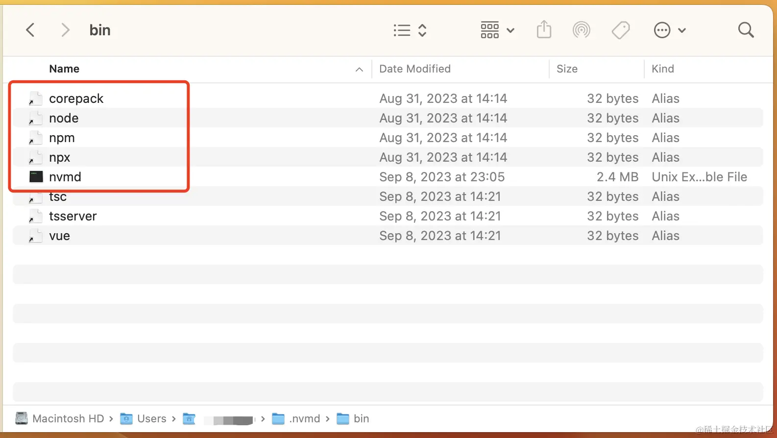Click the npm file name

pyautogui.click(x=62, y=138)
